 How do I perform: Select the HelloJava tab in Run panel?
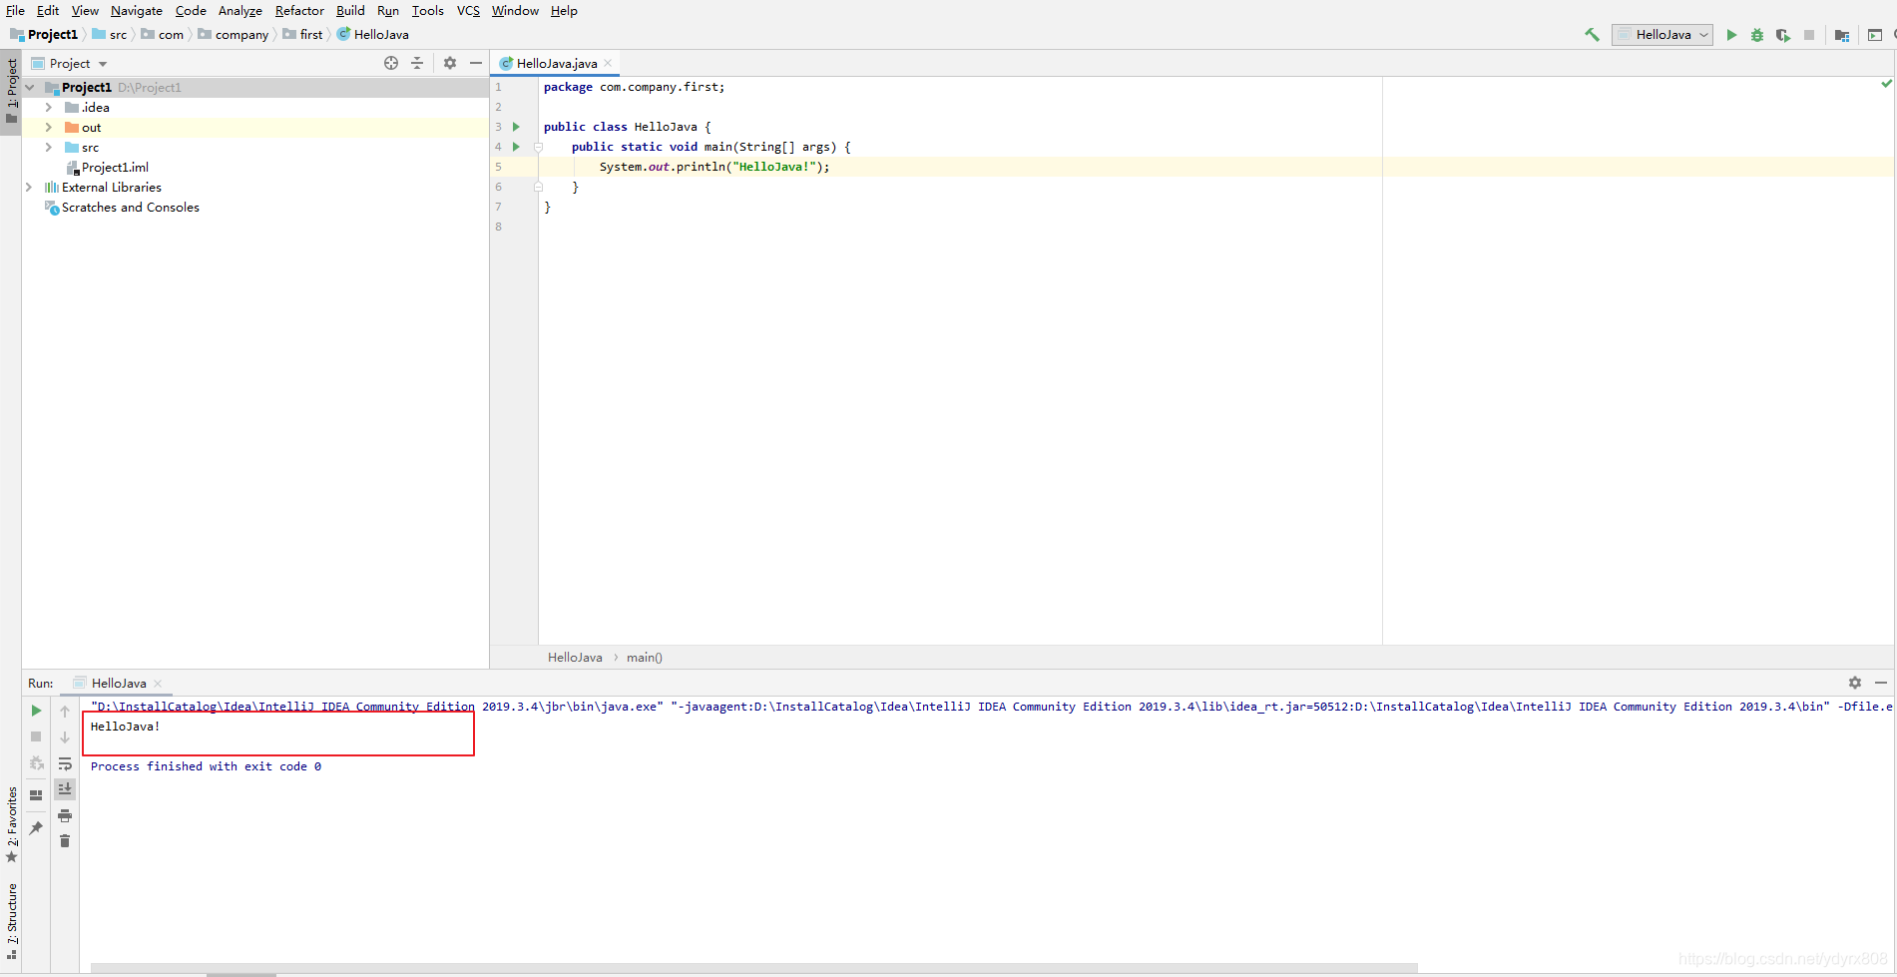point(119,684)
